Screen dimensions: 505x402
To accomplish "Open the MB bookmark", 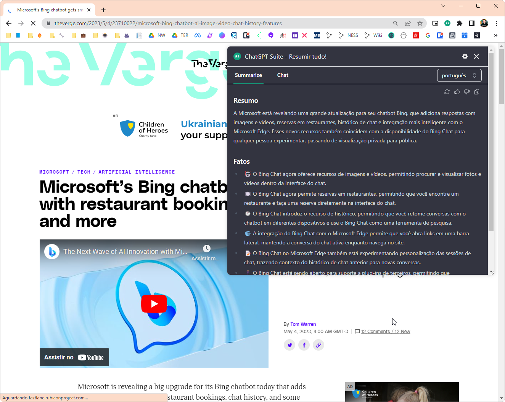I will pos(317,35).
